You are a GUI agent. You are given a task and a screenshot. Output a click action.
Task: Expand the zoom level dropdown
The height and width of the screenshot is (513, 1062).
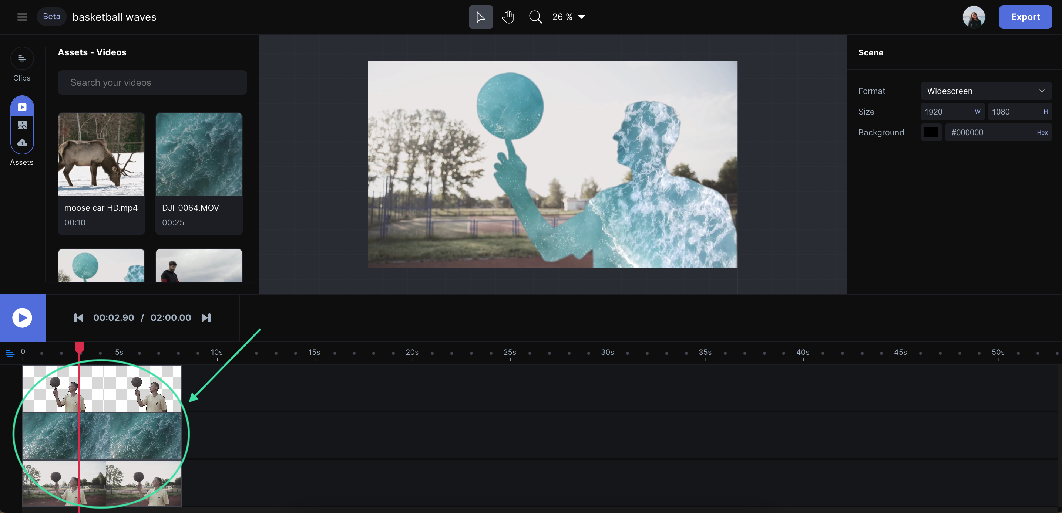click(582, 16)
